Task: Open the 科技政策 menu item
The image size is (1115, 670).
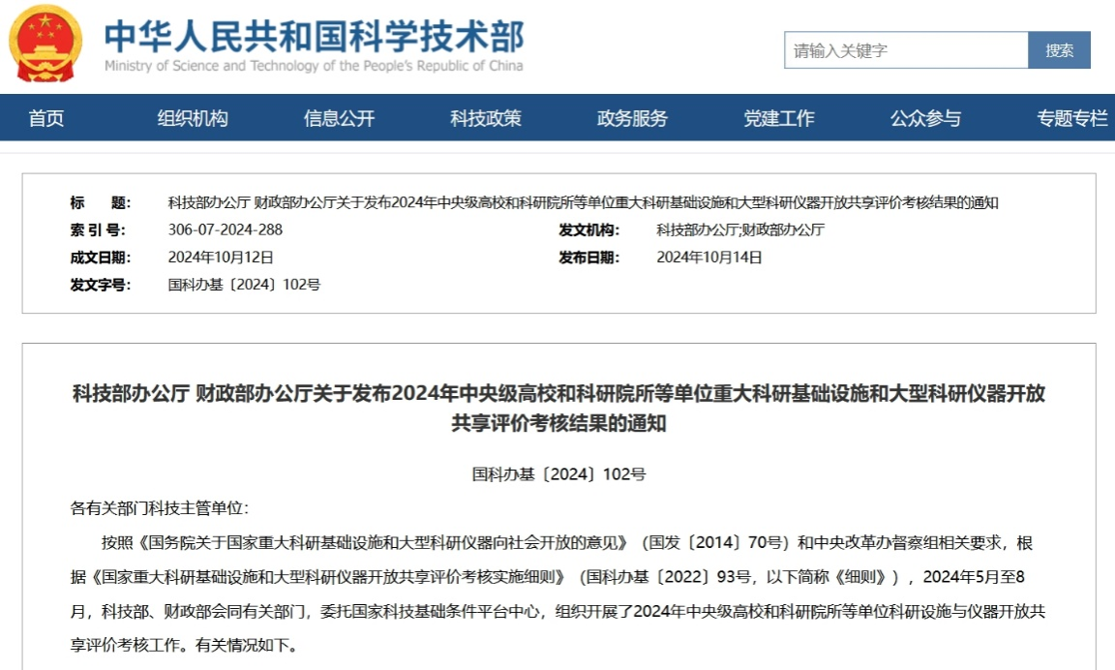Action: click(x=486, y=118)
